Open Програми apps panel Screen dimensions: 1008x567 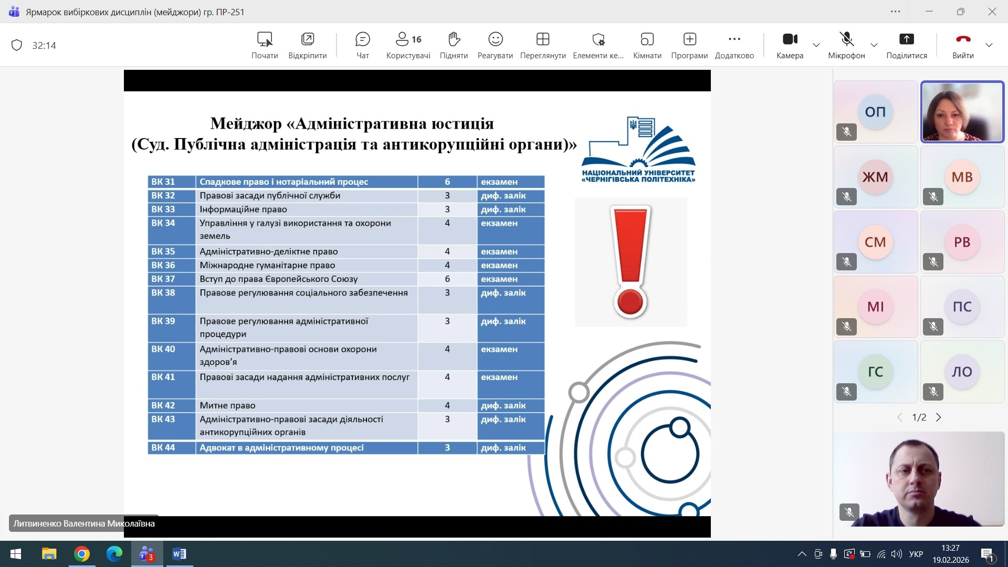(689, 45)
